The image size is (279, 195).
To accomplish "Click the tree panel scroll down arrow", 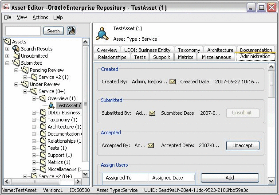I will [x=86, y=174].
